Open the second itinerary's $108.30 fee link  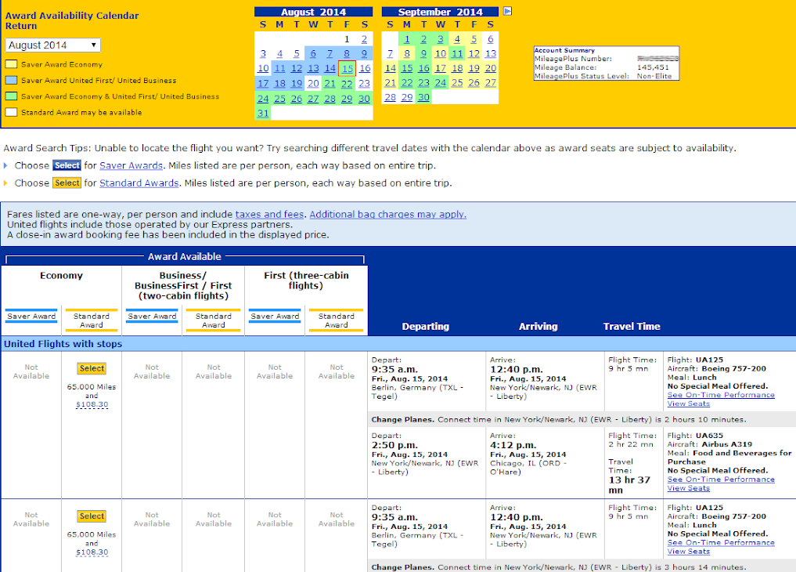[92, 552]
